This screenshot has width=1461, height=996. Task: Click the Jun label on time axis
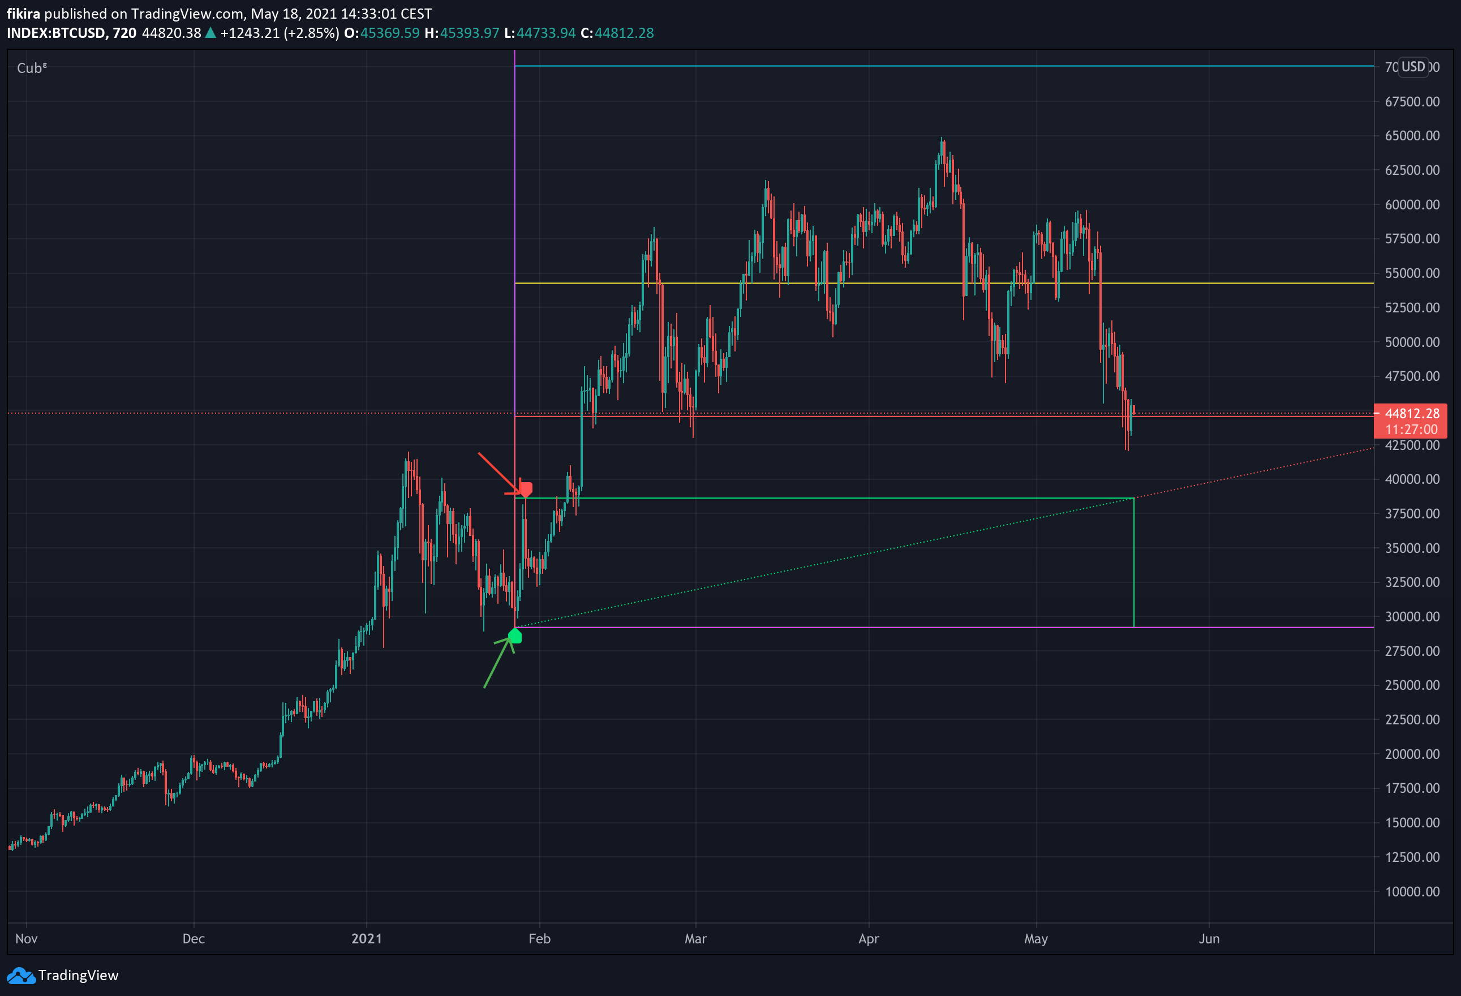(1209, 939)
